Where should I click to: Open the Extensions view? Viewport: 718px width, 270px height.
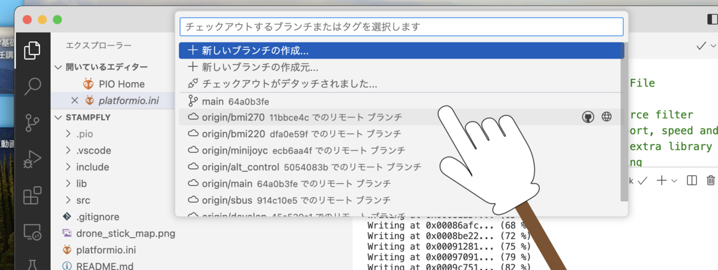(x=32, y=197)
